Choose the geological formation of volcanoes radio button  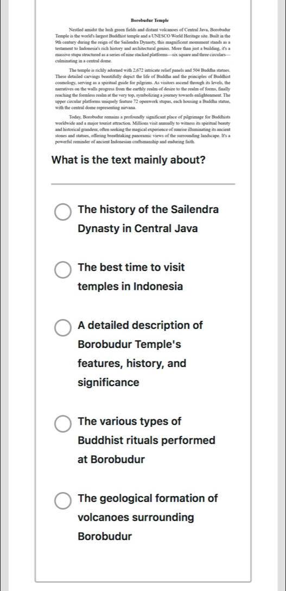click(x=63, y=501)
